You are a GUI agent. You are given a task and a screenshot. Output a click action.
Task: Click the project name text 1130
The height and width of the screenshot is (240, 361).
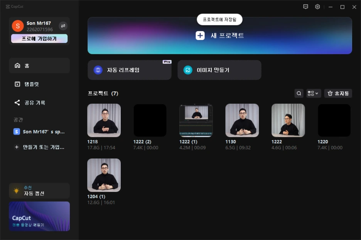pyautogui.click(x=231, y=142)
